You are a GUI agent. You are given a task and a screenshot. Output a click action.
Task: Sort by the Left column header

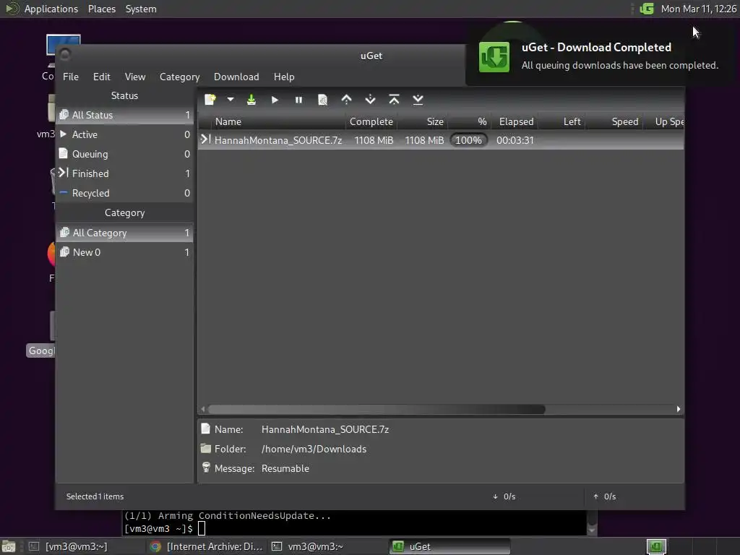(x=562, y=121)
